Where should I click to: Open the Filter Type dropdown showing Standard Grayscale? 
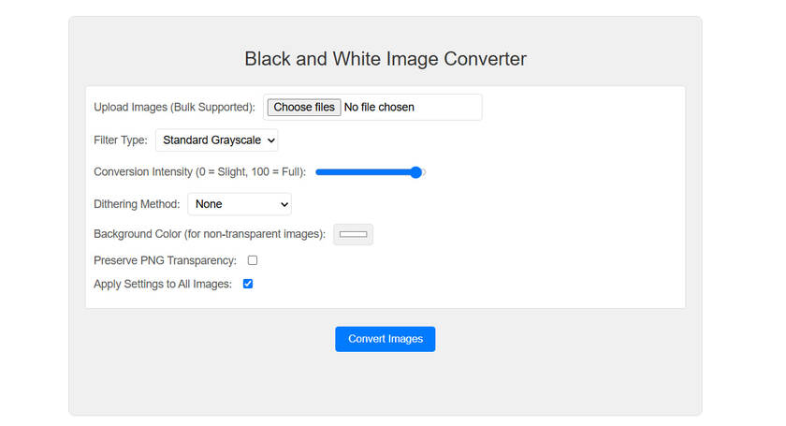(216, 140)
